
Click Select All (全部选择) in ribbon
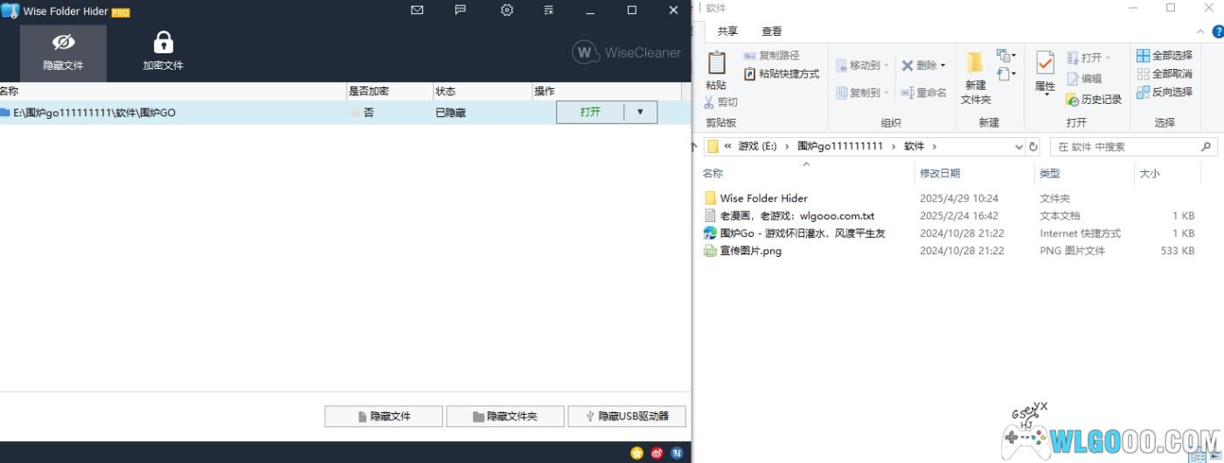pyautogui.click(x=1164, y=55)
